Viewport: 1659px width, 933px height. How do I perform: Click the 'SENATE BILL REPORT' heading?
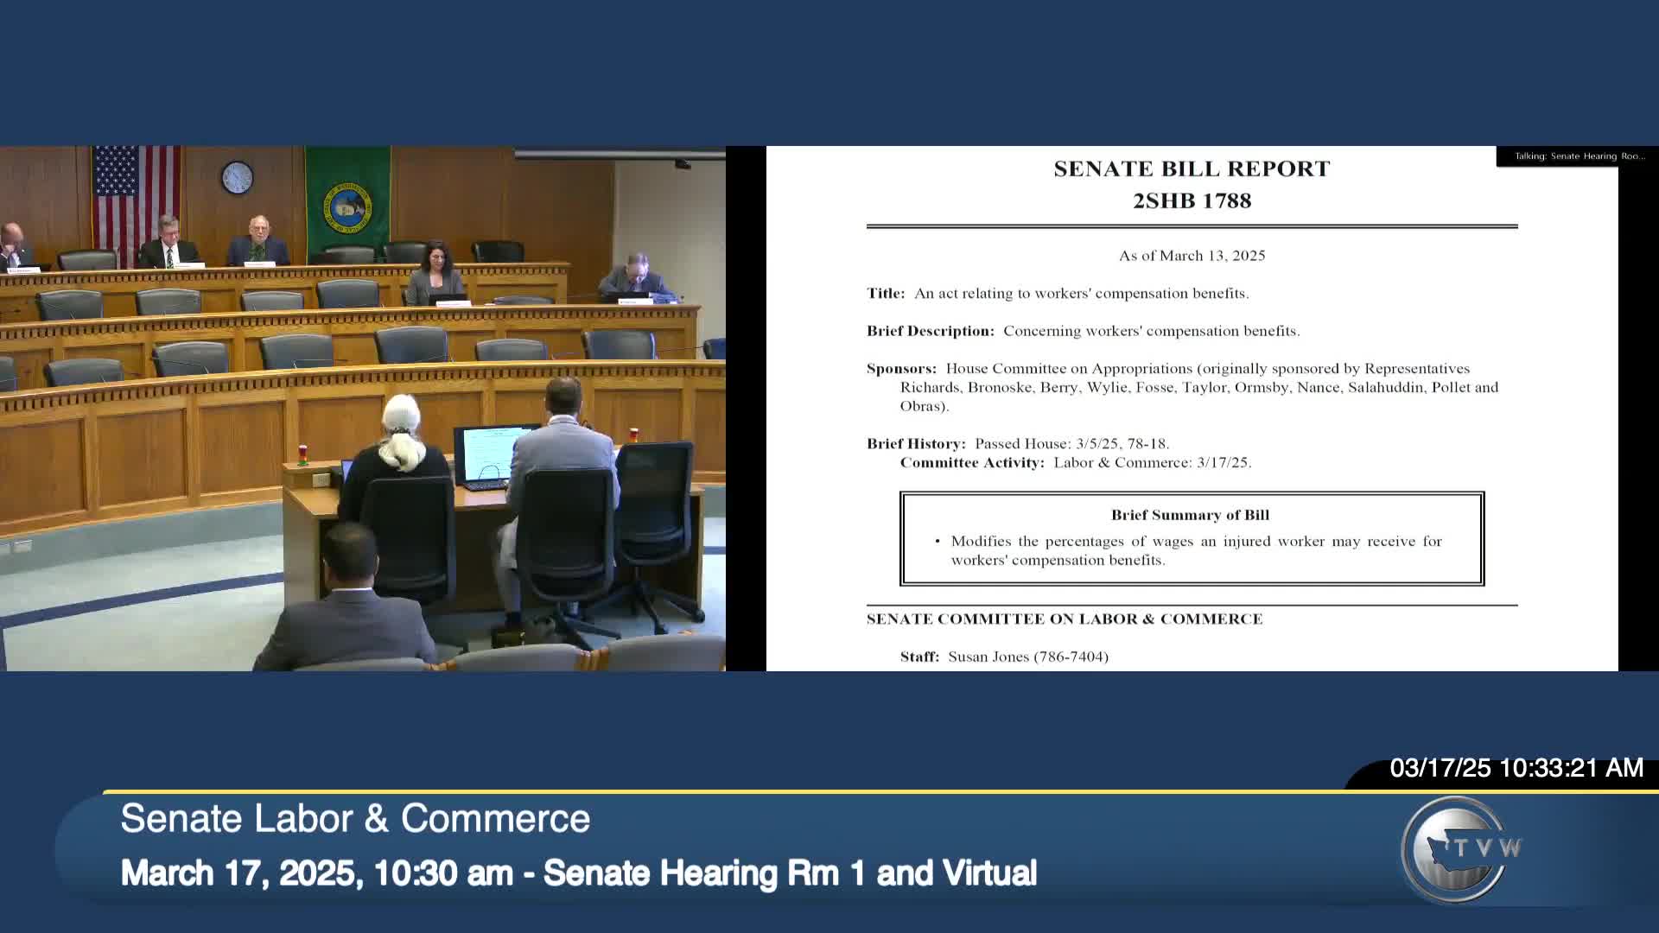1192,169
